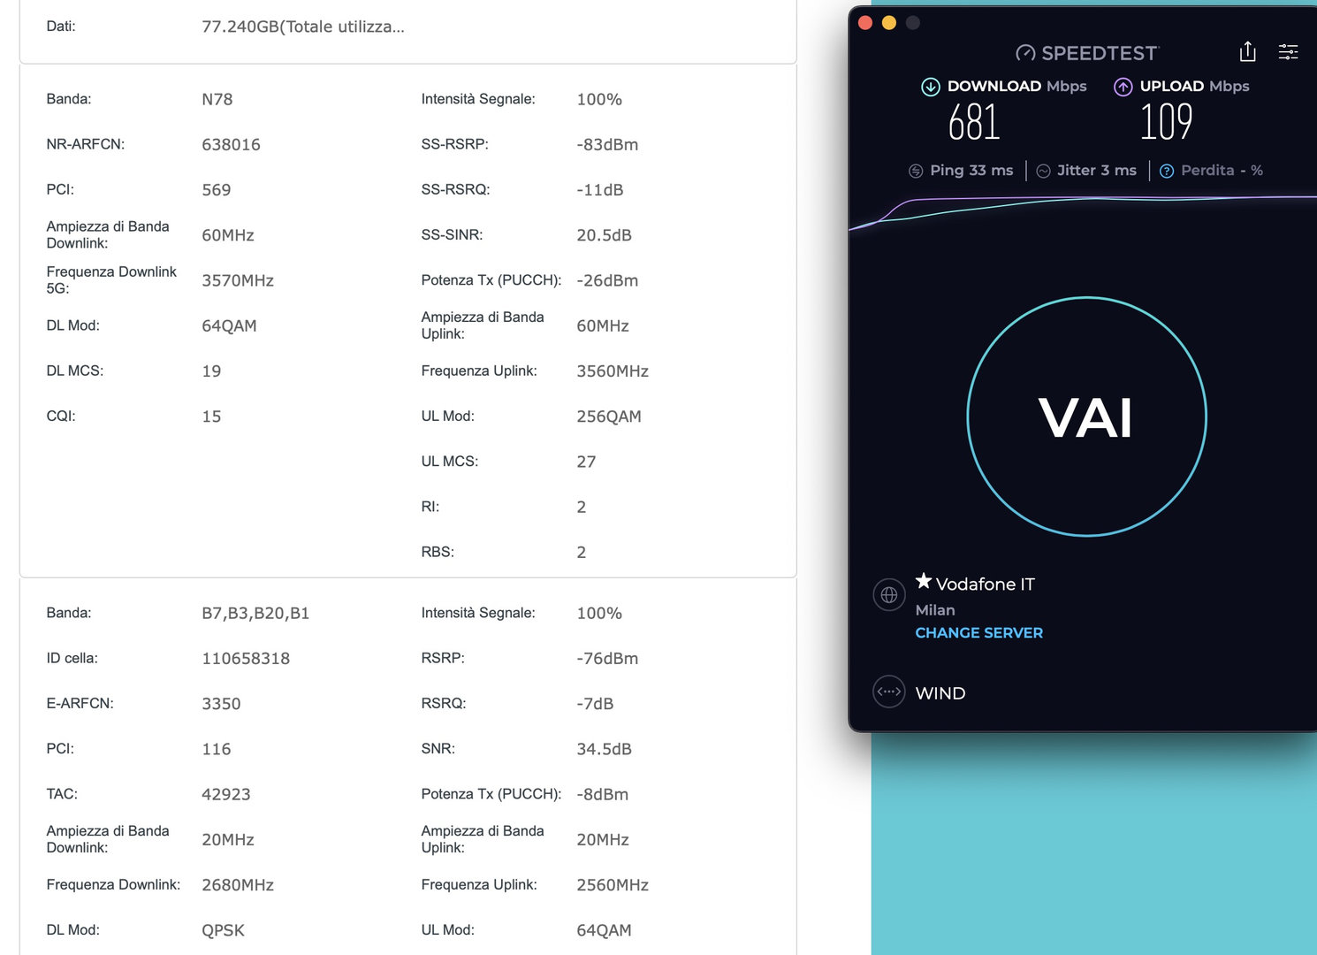Click the DL MCS value 19
Viewport: 1317px width, 955px height.
click(x=211, y=371)
